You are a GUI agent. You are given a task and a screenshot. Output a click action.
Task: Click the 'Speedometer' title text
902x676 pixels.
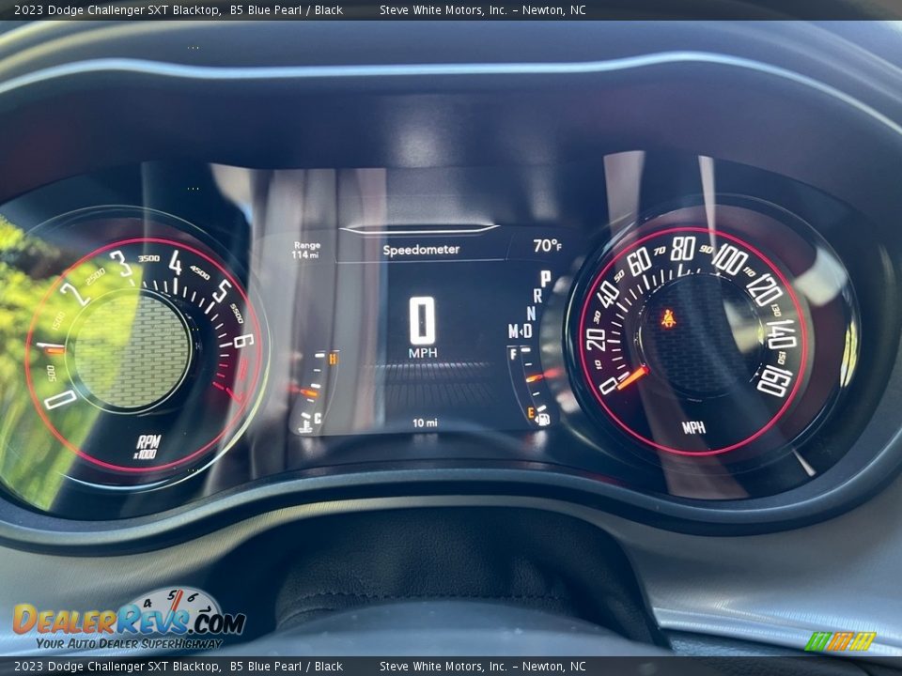tap(421, 250)
